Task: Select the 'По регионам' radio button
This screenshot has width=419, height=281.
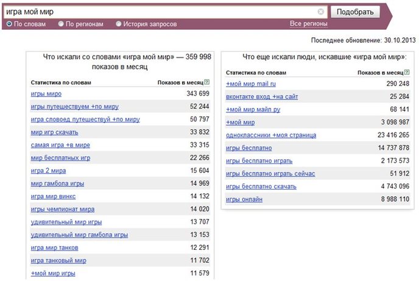Action: (x=61, y=24)
